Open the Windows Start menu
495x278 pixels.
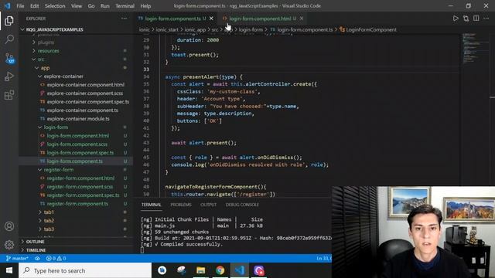tap(9, 270)
